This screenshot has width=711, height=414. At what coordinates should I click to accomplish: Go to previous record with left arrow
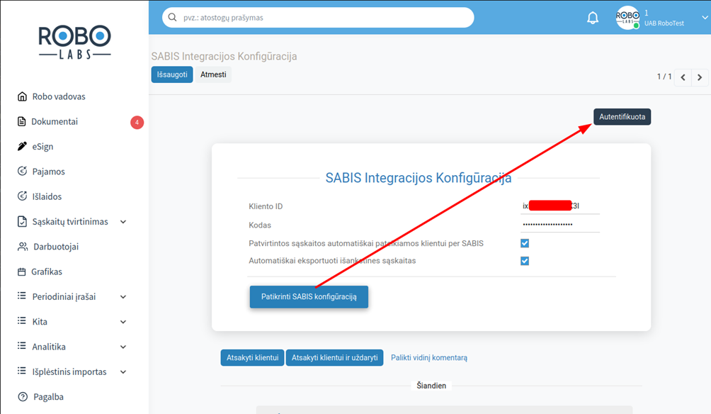pos(683,77)
